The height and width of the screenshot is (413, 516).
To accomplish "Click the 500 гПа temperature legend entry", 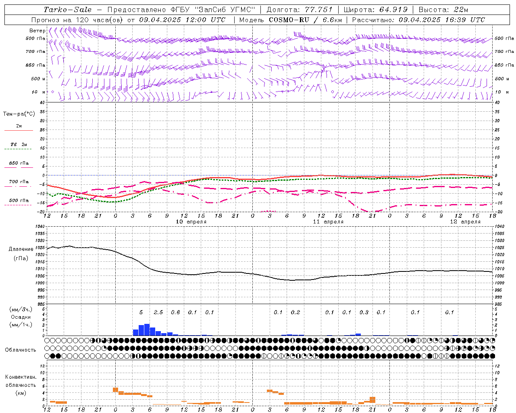I will pyautogui.click(x=19, y=200).
